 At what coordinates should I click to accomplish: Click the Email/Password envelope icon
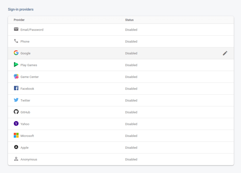tap(16, 29)
